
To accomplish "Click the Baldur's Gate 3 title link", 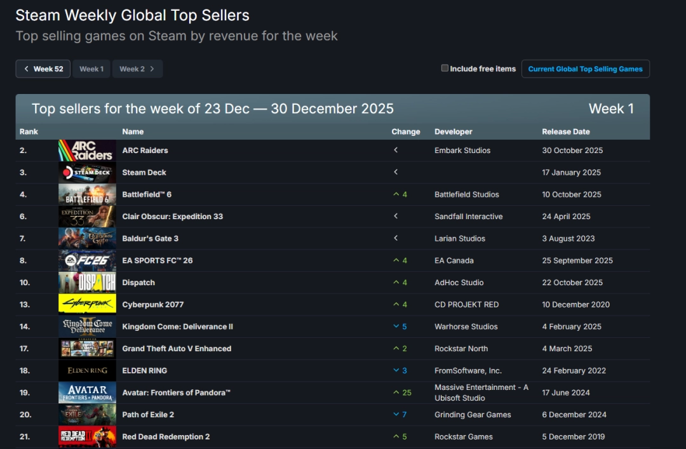I will tap(150, 239).
